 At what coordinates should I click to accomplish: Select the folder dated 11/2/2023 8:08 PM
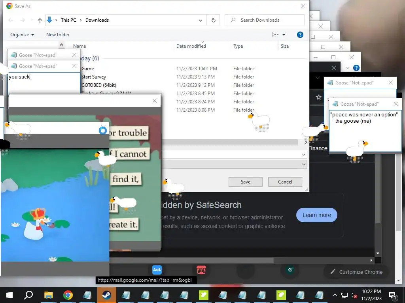click(208, 110)
